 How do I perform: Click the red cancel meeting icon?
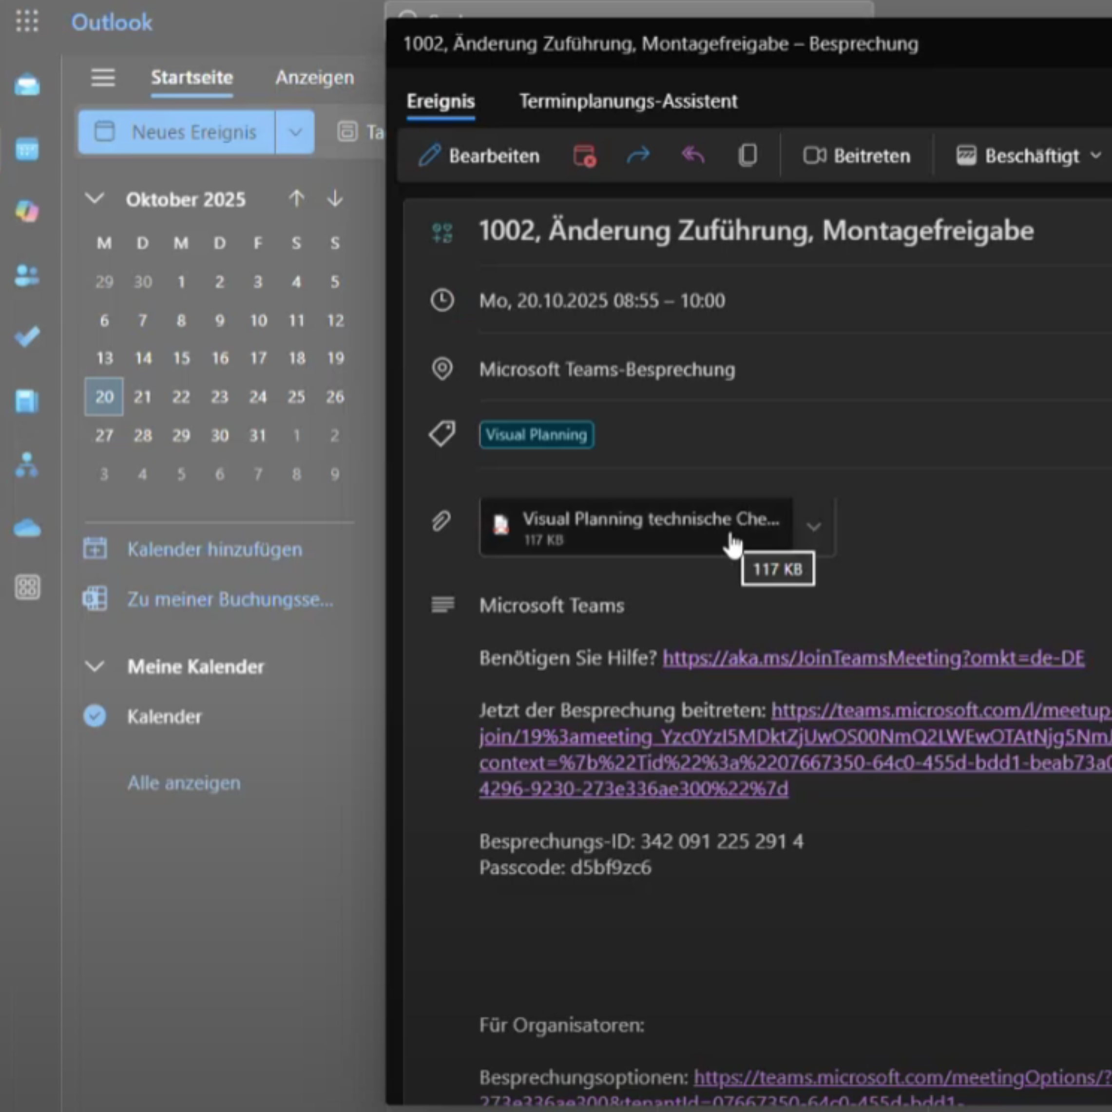(585, 155)
